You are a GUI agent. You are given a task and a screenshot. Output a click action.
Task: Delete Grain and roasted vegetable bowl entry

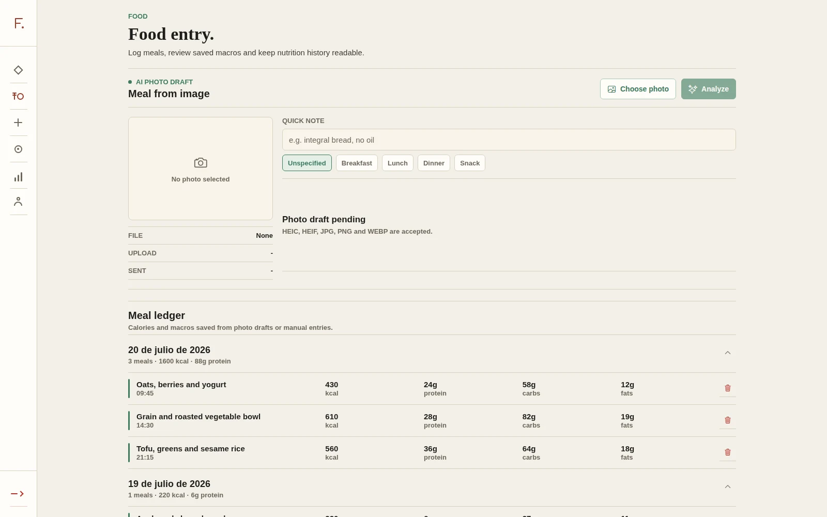(x=728, y=420)
